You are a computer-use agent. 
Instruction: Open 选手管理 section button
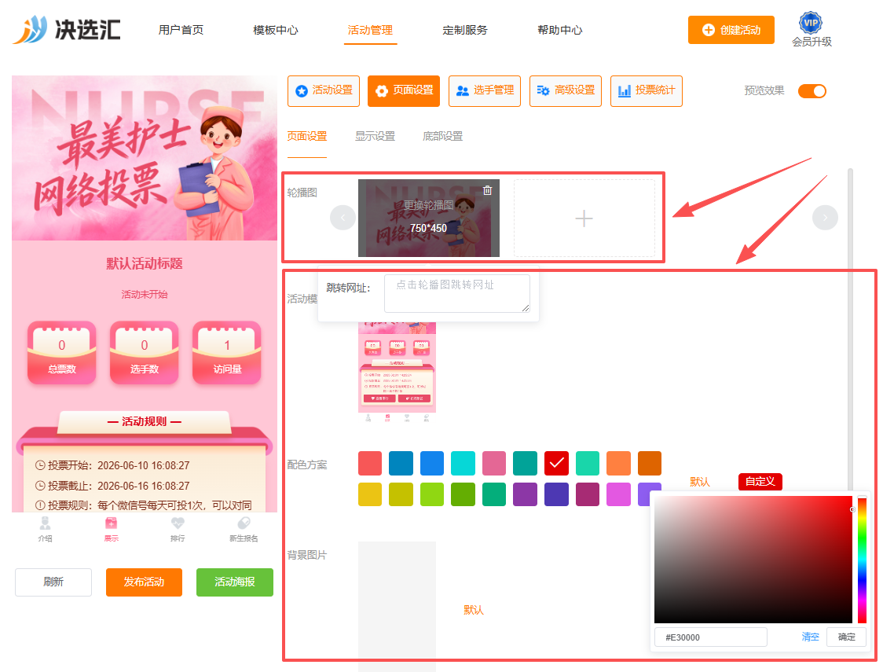485,90
